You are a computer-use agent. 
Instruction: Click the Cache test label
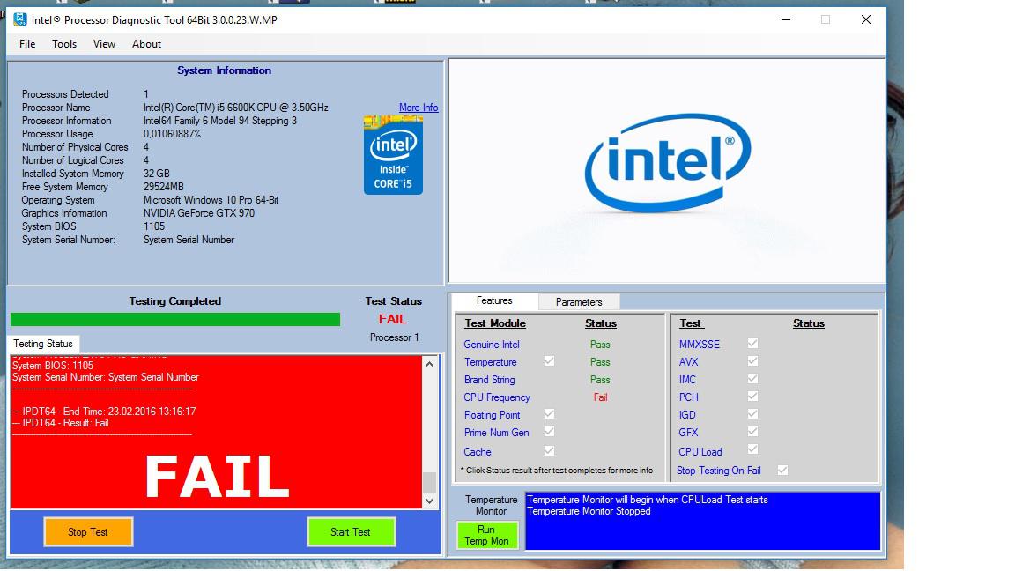coord(477,452)
